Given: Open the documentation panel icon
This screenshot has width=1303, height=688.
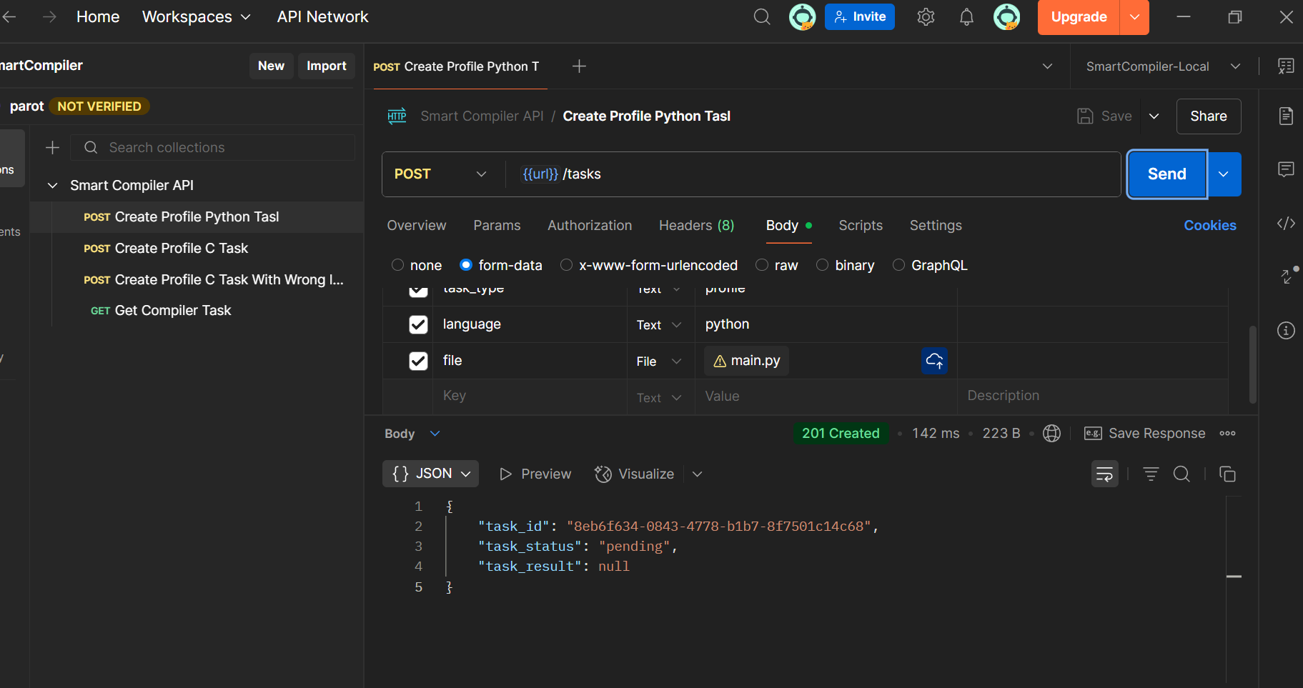Looking at the screenshot, I should (x=1286, y=116).
